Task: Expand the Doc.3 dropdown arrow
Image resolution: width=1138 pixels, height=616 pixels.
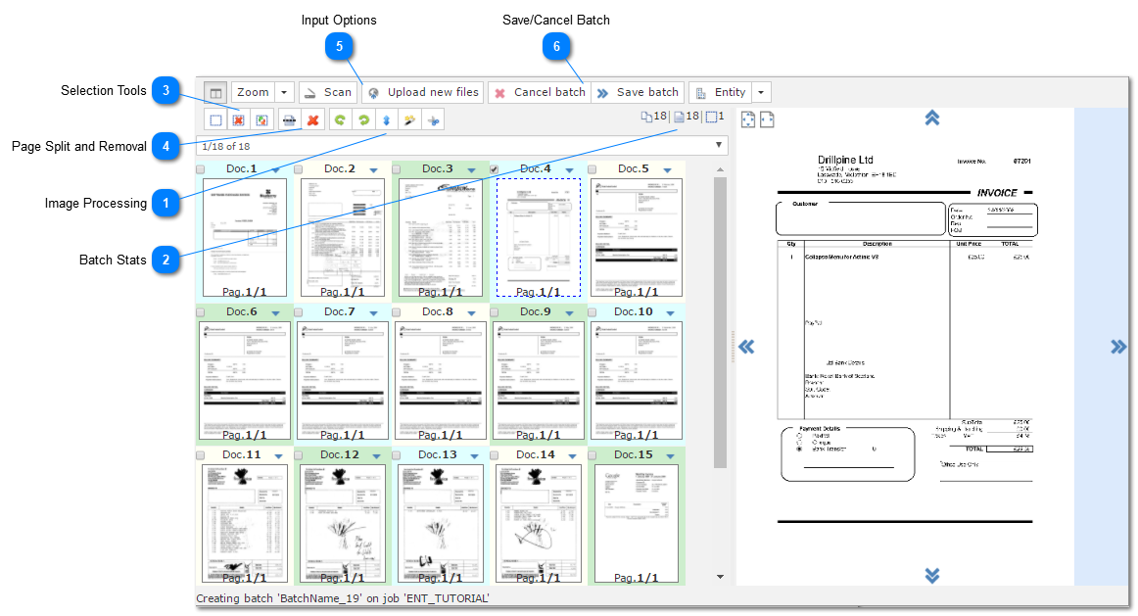Action: (x=472, y=169)
